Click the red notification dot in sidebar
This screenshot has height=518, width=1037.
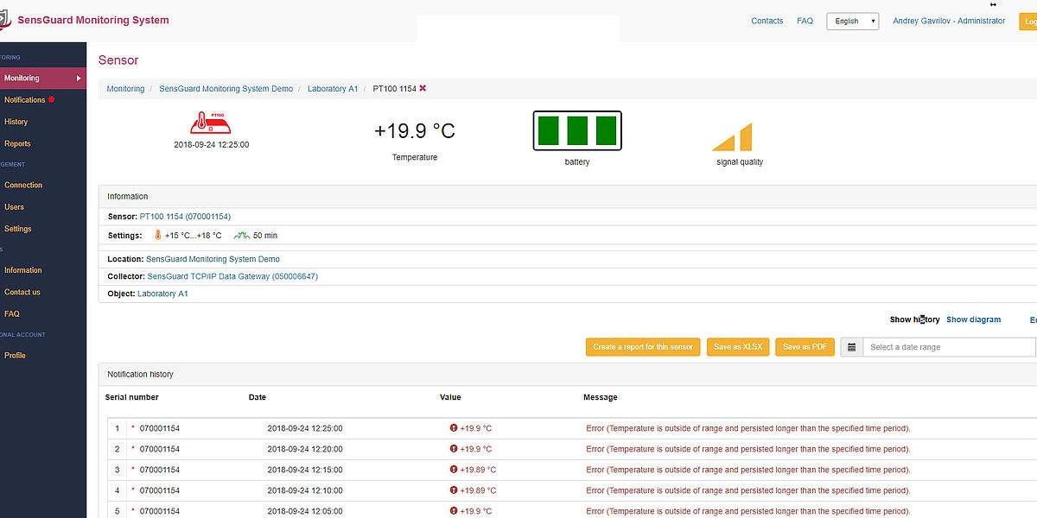(x=51, y=99)
